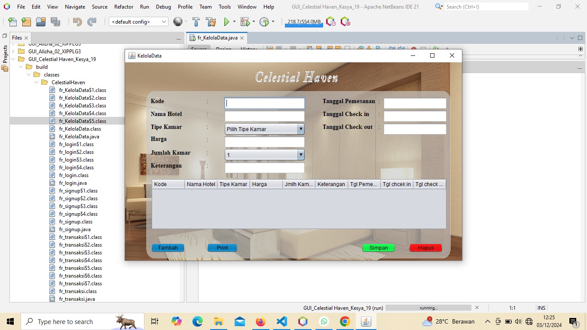
Task: Click Clean and Build Project icon
Action: pyautogui.click(x=211, y=22)
